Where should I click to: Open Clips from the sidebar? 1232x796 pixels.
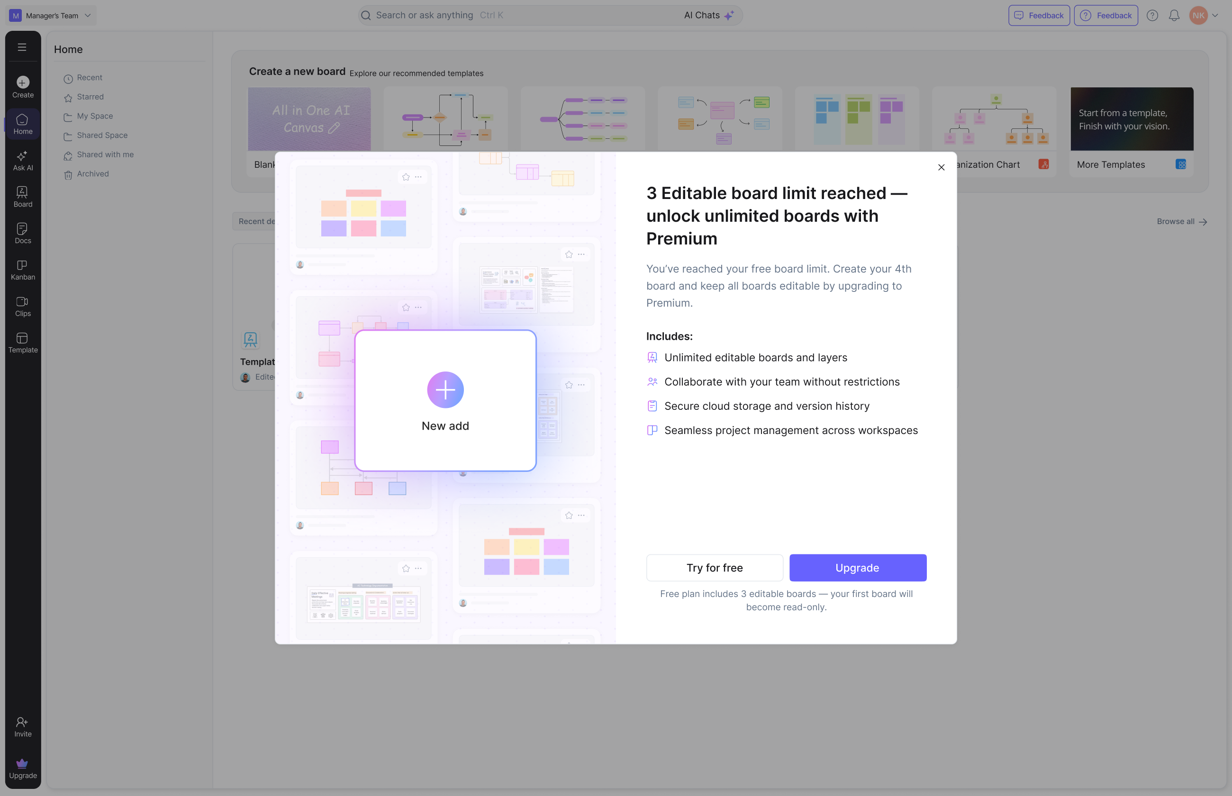[x=23, y=307]
